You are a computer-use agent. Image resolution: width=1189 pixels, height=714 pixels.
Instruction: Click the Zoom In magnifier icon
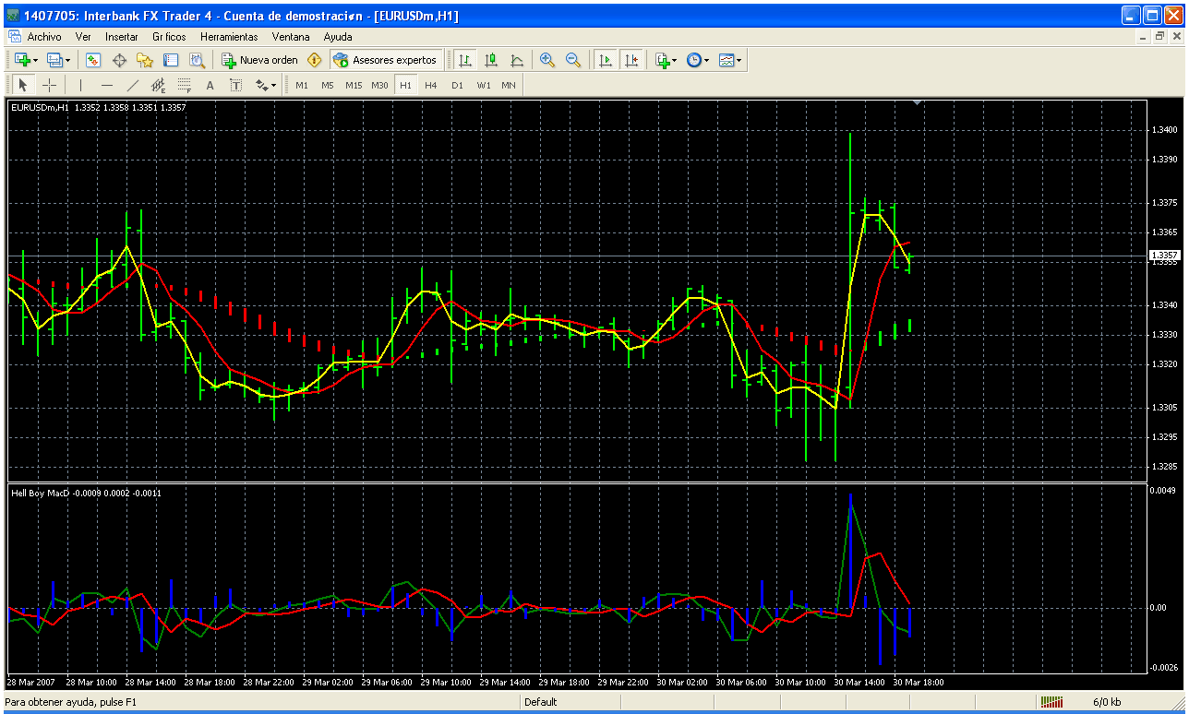coord(547,60)
